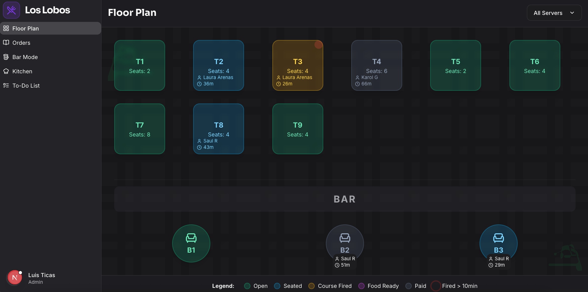Click the Seated legend status dot
Image resolution: width=588 pixels, height=292 pixels.
[x=277, y=286]
